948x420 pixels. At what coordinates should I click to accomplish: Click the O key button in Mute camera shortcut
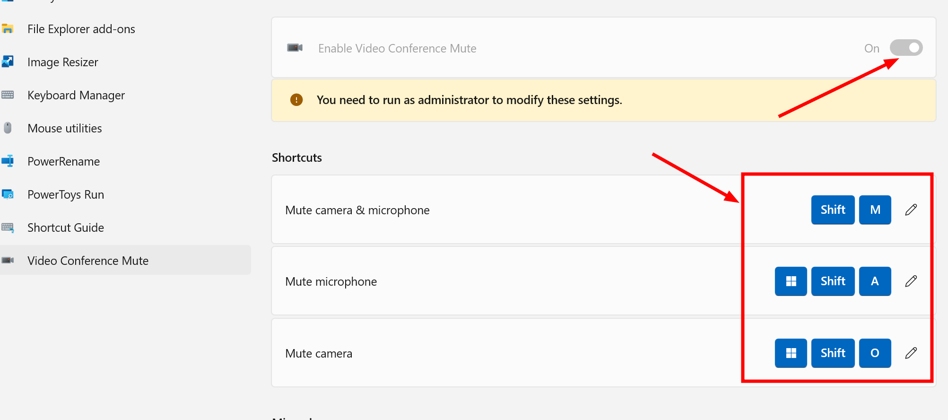pos(875,353)
